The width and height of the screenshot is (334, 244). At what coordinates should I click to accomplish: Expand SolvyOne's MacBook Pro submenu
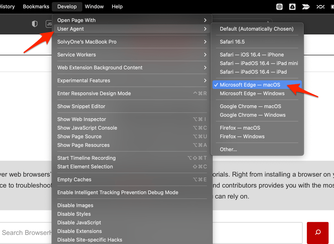(132, 42)
